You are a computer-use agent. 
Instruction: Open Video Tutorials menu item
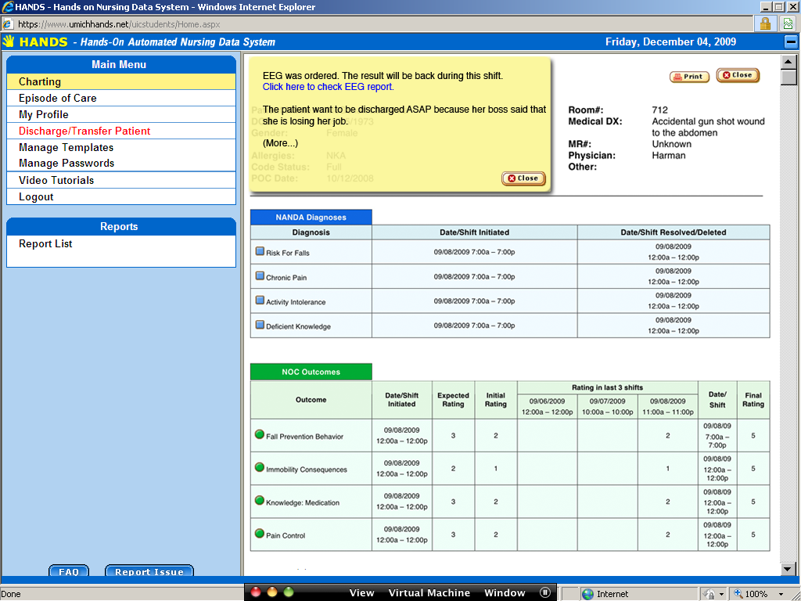[x=121, y=180]
